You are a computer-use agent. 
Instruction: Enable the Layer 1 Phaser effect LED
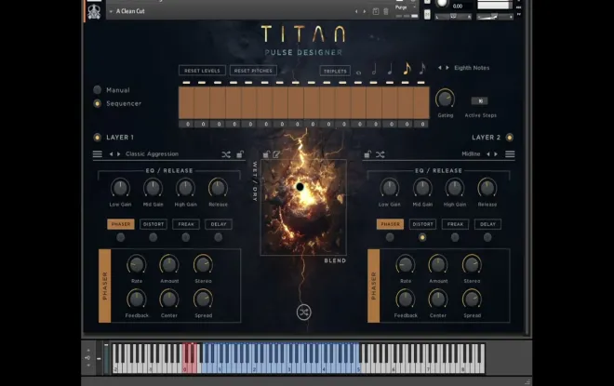click(x=121, y=237)
